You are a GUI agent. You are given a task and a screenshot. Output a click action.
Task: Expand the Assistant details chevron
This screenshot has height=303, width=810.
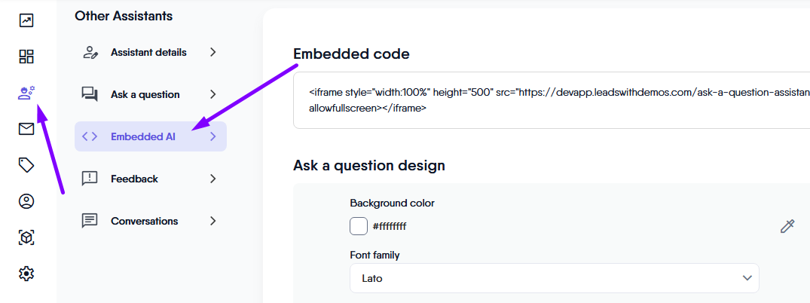[x=213, y=52]
